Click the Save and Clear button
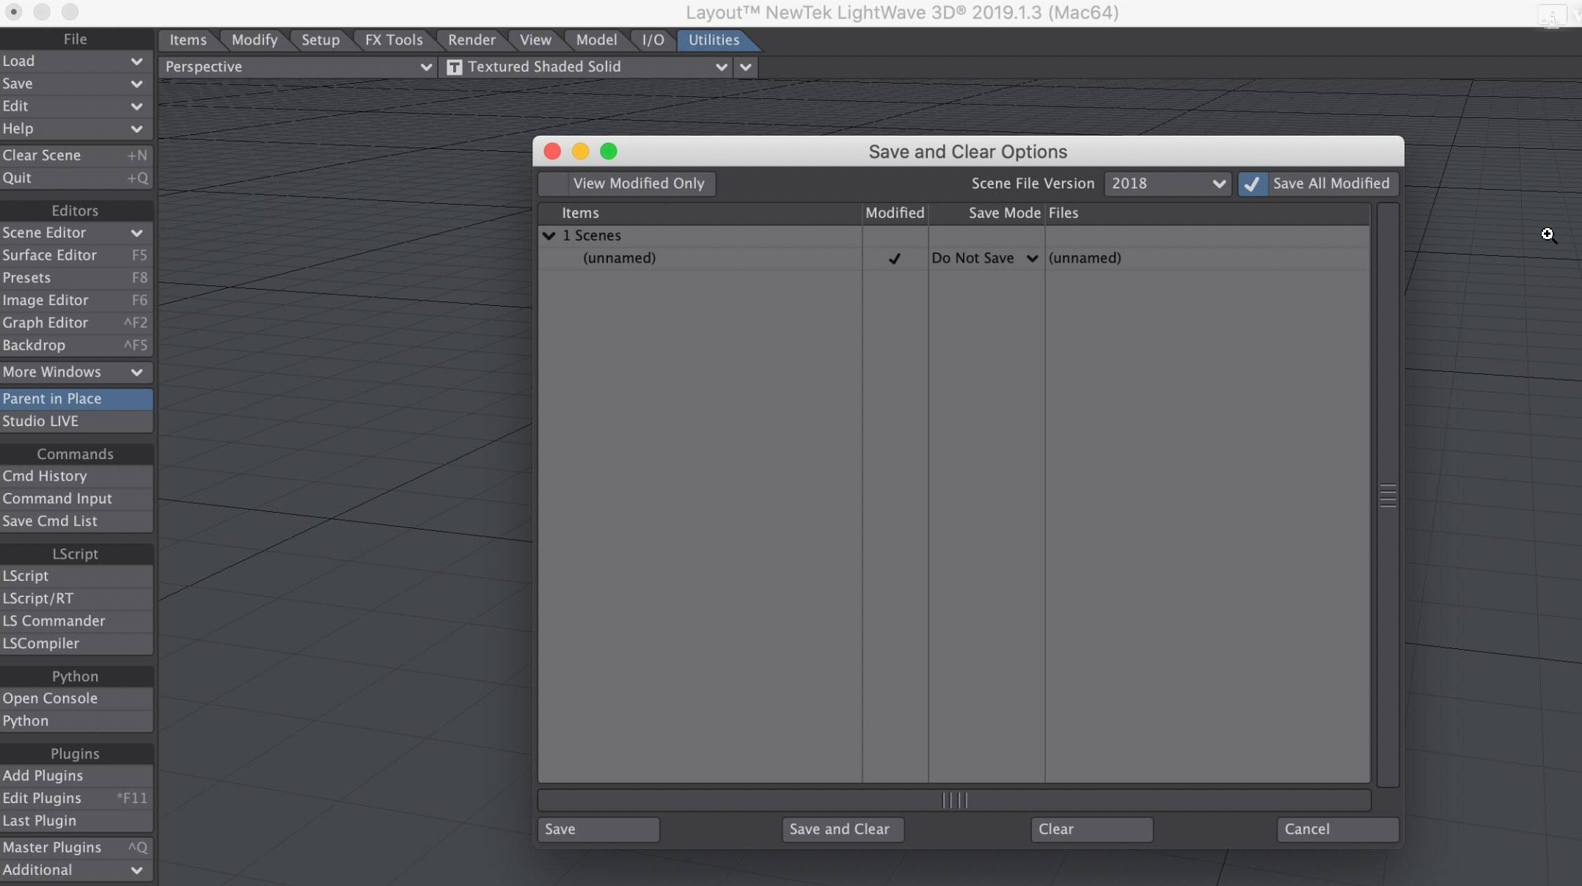 tap(842, 830)
